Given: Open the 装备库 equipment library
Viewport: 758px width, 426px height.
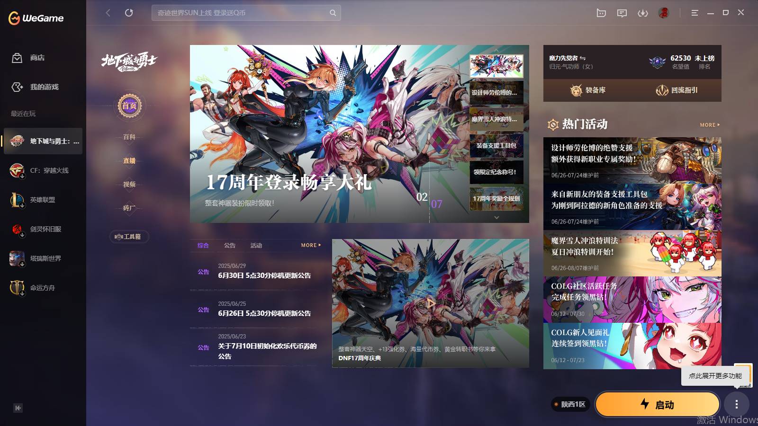Looking at the screenshot, I should tap(588, 90).
